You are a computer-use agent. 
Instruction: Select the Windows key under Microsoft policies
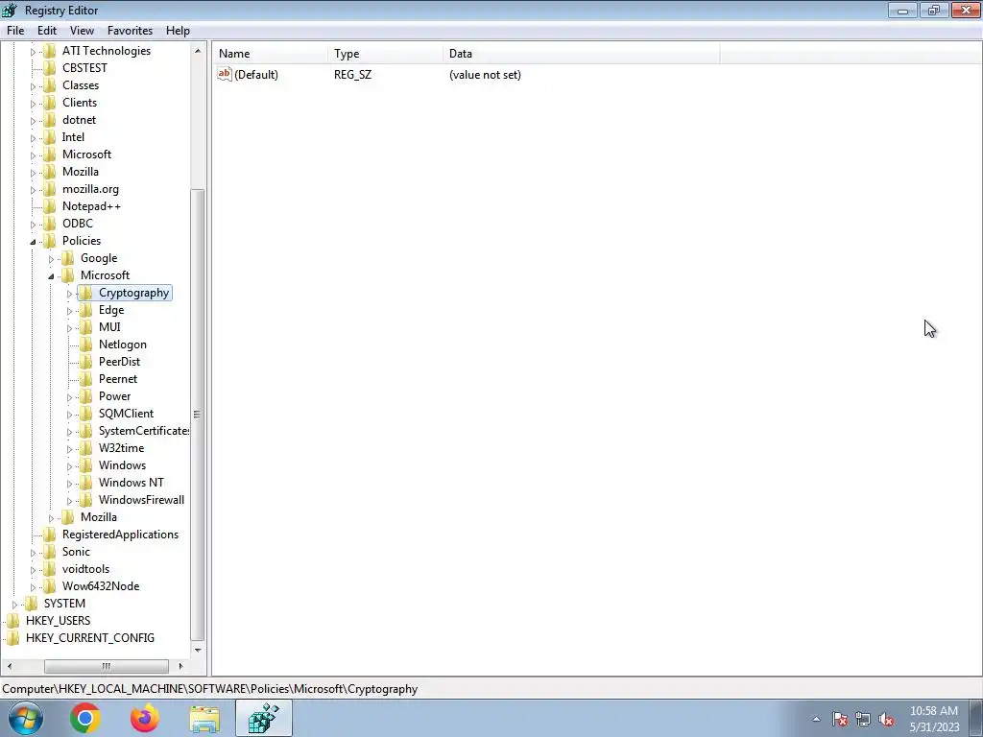[122, 465]
